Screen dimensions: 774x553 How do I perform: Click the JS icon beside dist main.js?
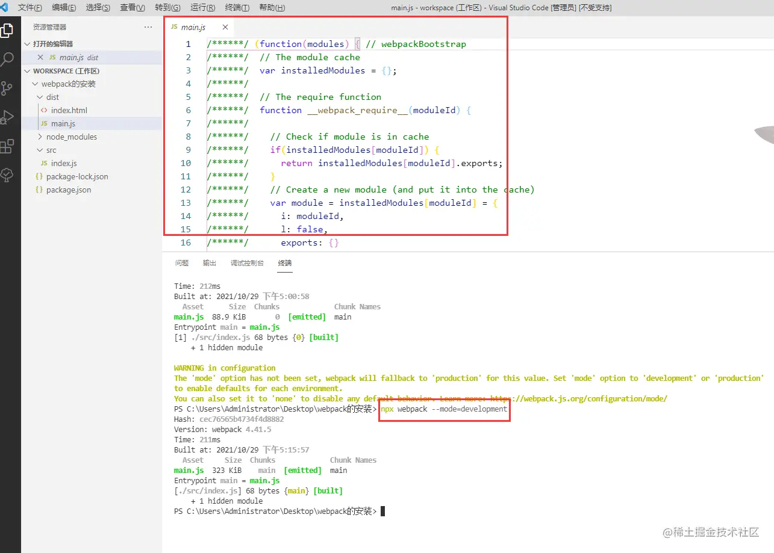click(44, 123)
